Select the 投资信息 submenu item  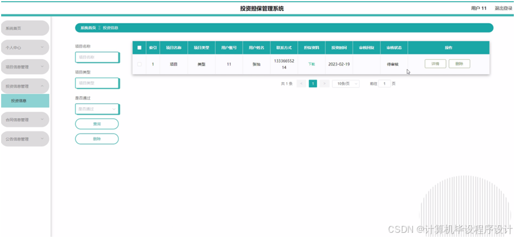pos(25,101)
